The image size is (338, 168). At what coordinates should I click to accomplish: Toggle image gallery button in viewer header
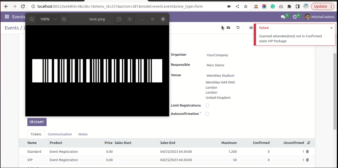click(119, 19)
